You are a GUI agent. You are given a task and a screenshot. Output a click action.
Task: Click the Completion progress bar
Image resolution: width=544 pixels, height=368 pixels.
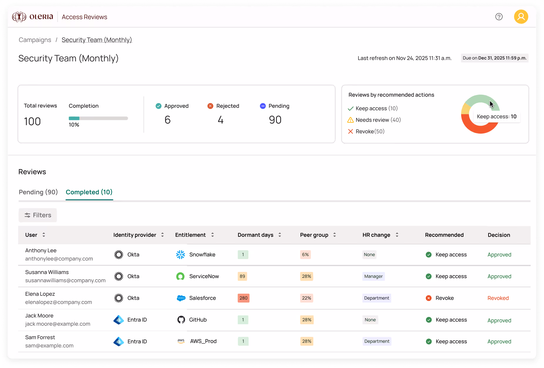point(98,118)
